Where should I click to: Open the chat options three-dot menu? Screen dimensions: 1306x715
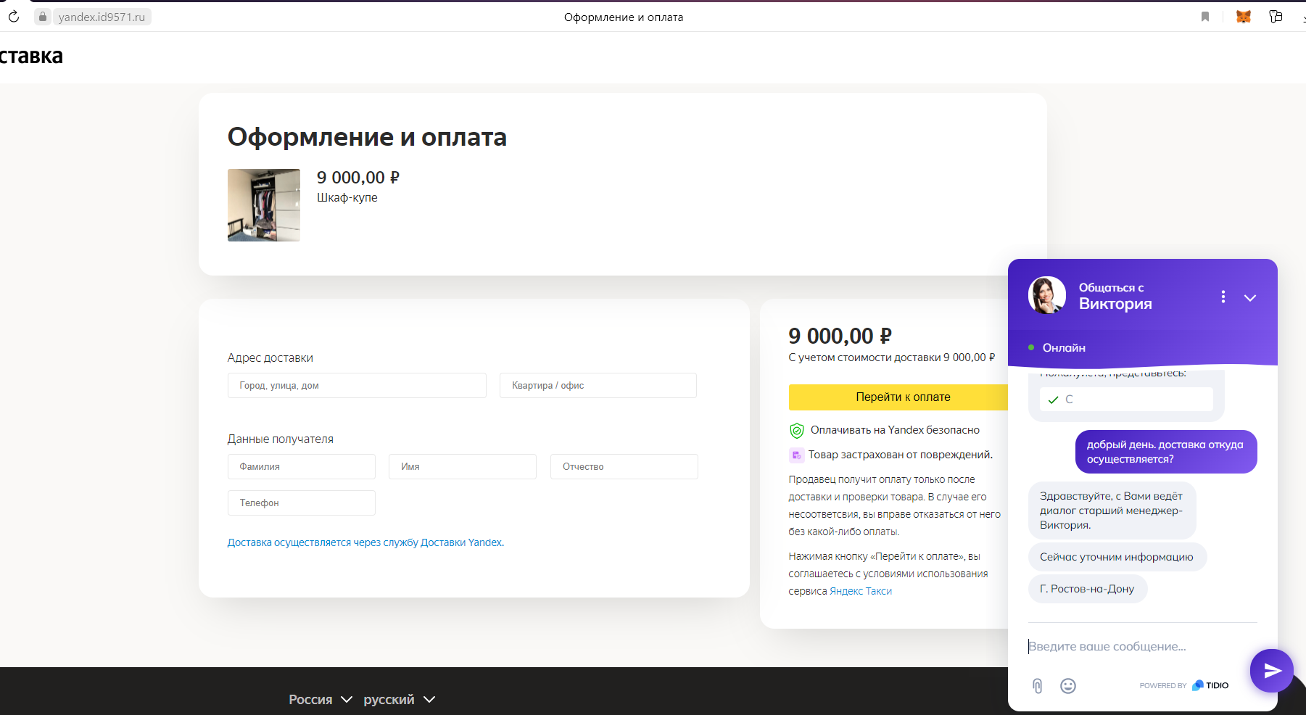(1223, 297)
